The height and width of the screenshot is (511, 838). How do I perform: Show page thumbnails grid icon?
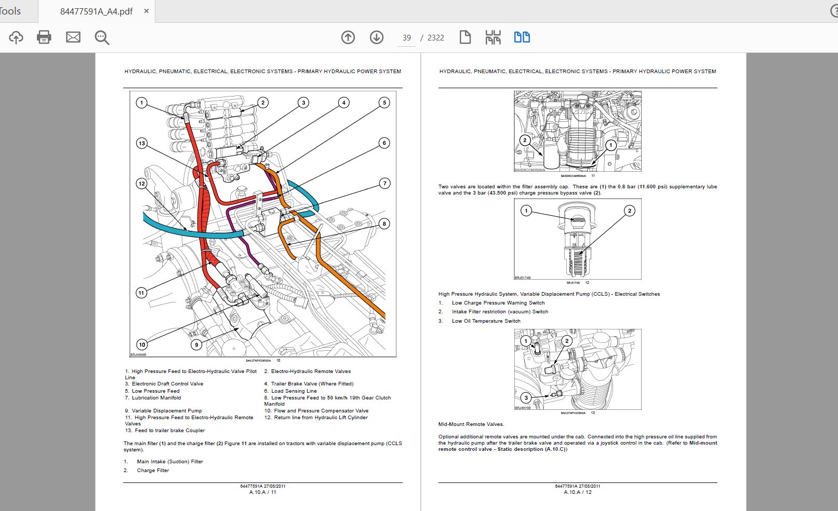(493, 37)
